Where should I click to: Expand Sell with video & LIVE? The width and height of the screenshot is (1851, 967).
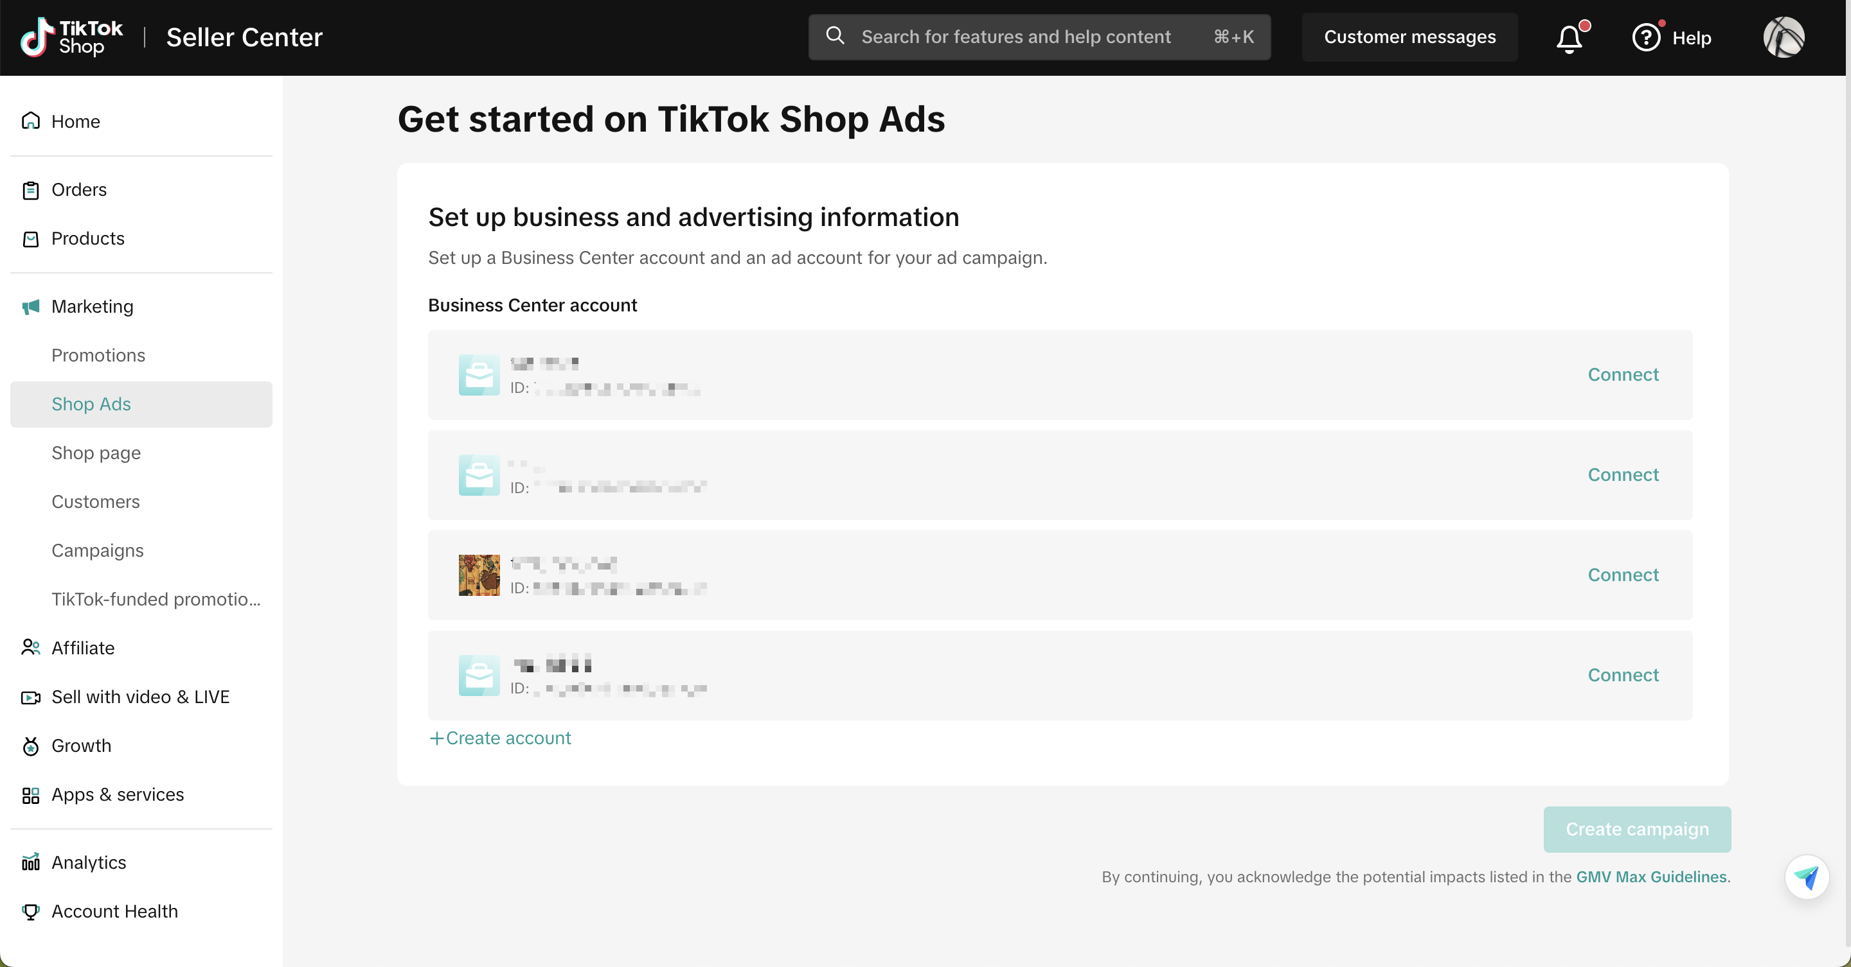pos(140,696)
